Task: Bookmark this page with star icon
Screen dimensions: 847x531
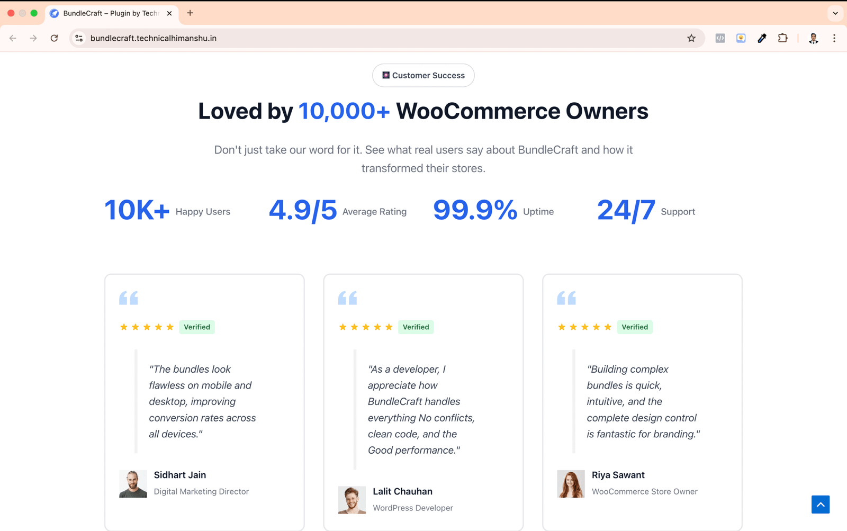Action: pyautogui.click(x=691, y=38)
